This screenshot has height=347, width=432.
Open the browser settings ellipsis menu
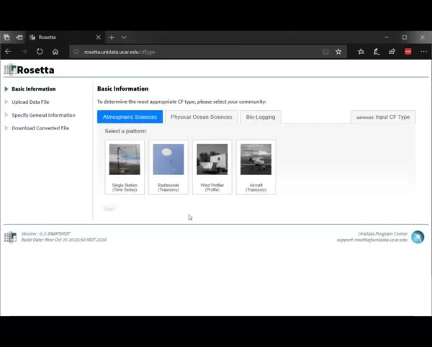(423, 52)
